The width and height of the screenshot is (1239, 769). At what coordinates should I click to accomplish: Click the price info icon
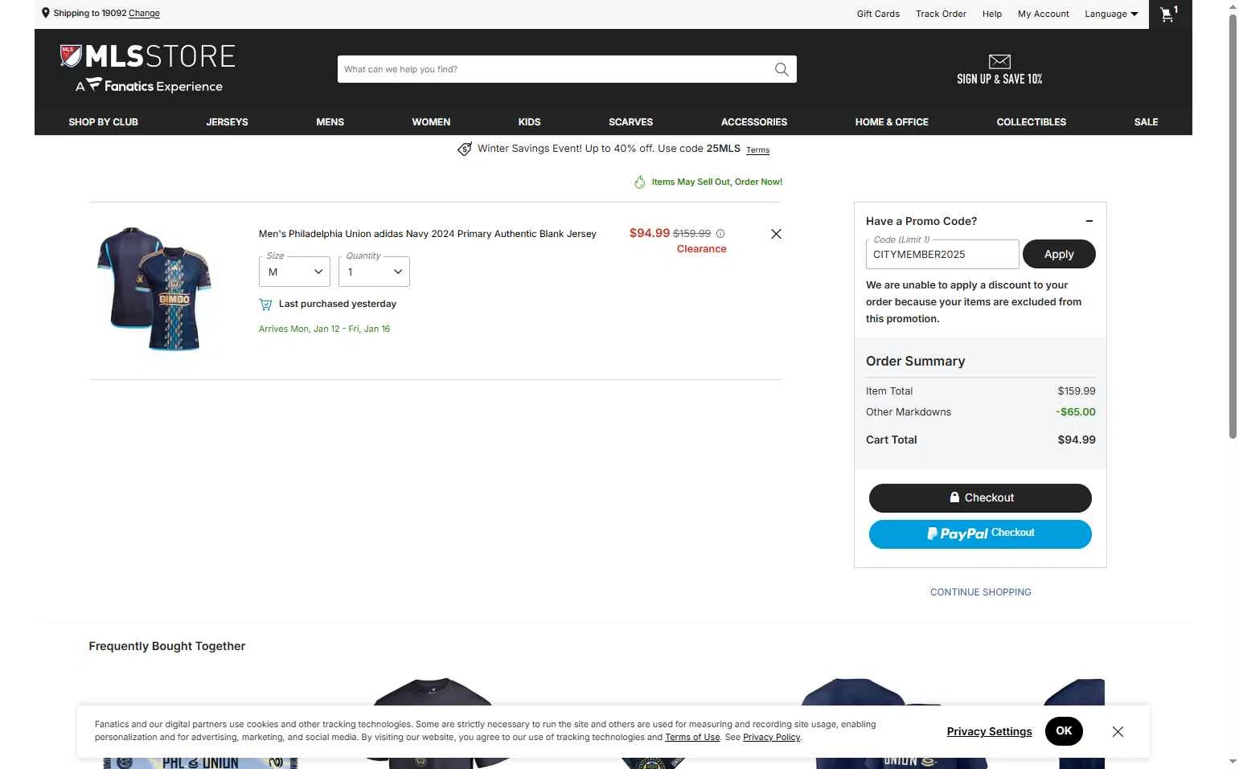point(720,234)
